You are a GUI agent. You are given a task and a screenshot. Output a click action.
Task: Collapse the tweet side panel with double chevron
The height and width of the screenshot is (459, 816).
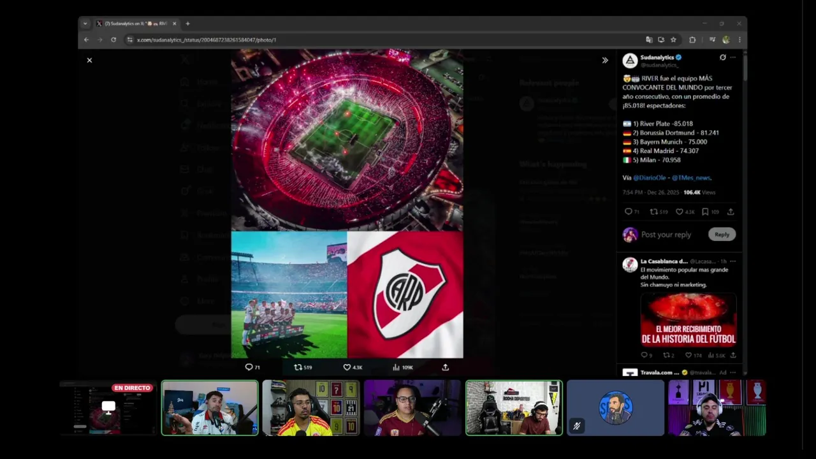[605, 60]
